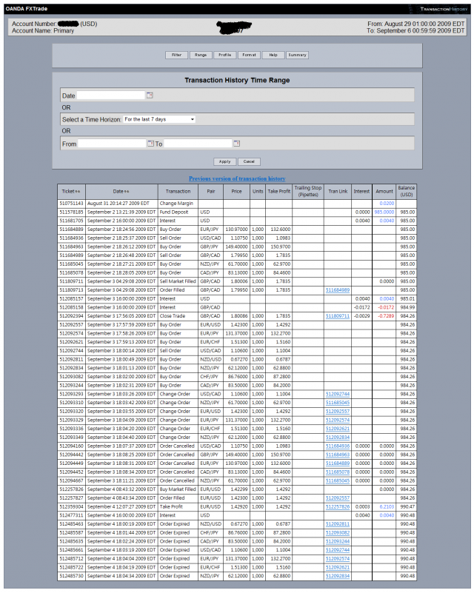Image resolution: width=474 pixels, height=593 pixels.
Task: Focus the Date input field
Action: 111,96
